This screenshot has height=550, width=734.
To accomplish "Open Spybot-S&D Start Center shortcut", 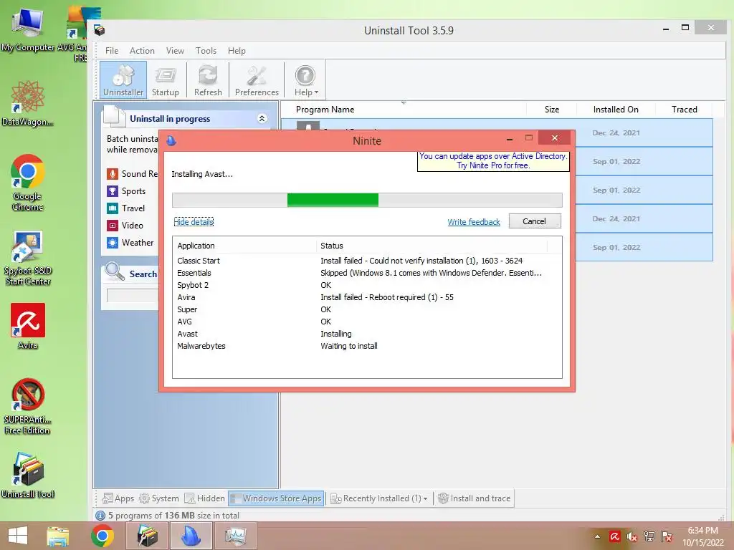I will point(28,258).
